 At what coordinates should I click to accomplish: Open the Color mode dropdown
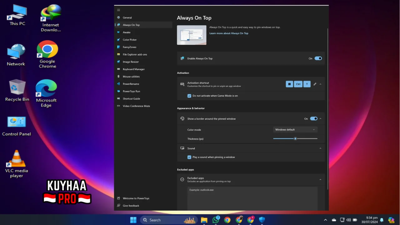[295, 130]
